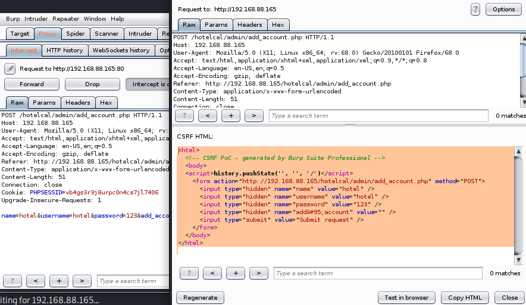
Task: Click the Regenerate button
Action: (x=201, y=298)
